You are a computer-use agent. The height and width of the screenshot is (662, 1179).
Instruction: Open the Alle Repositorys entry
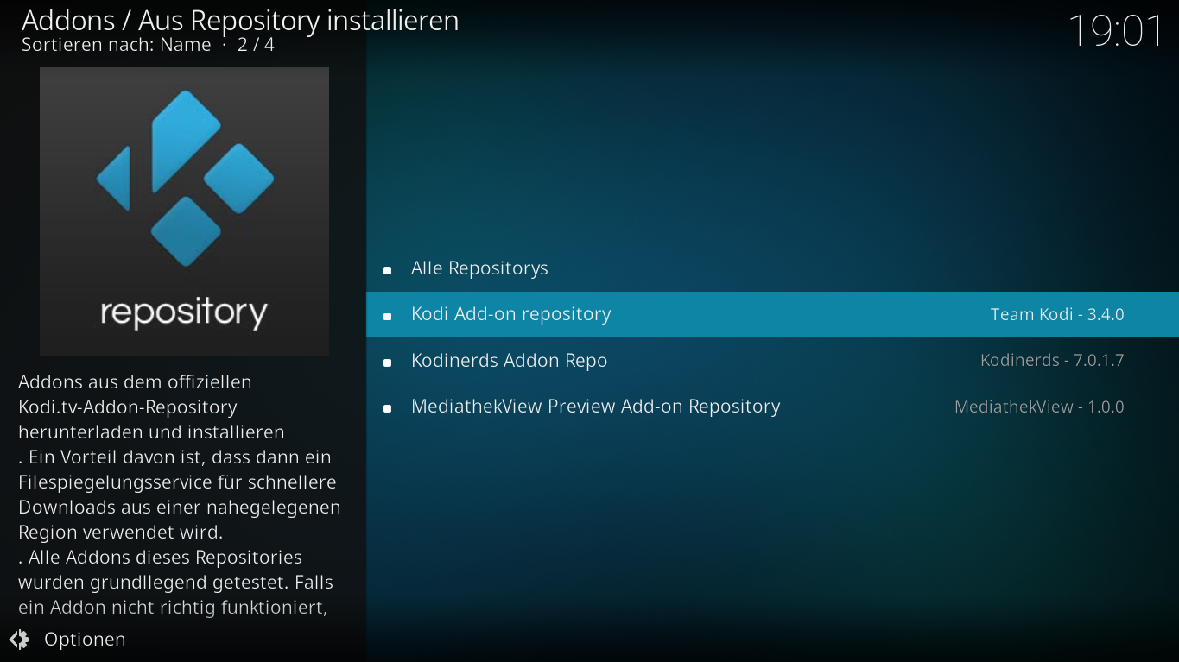tap(772, 268)
